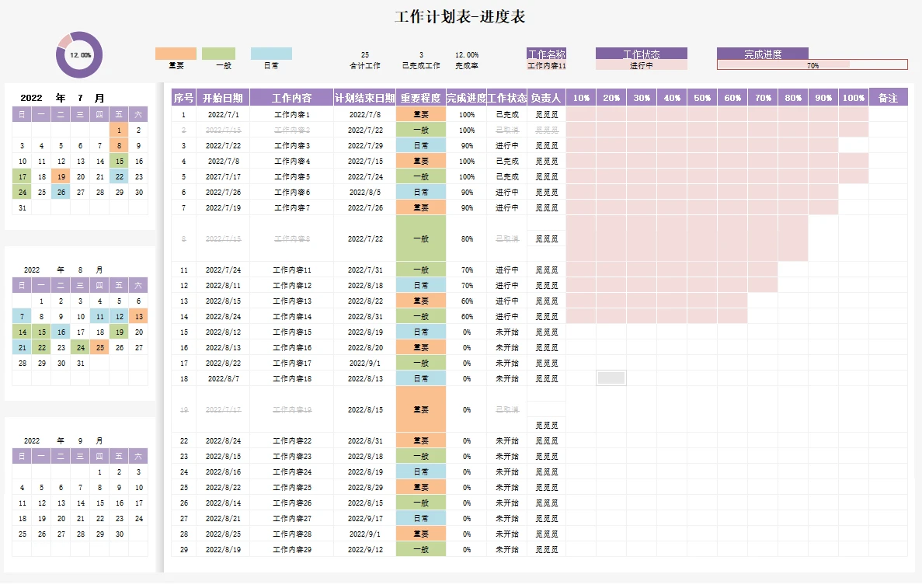Select the end date 2022/9/17
The width and height of the screenshot is (922, 588).
pyautogui.click(x=364, y=519)
